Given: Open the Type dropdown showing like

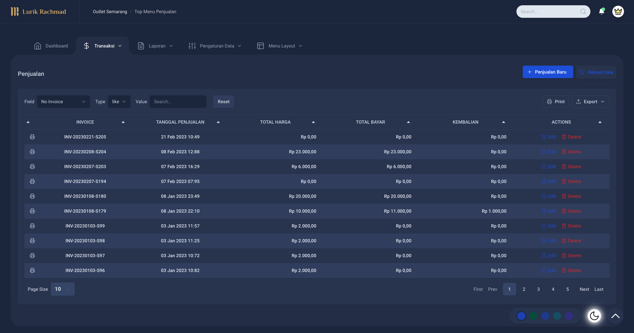Looking at the screenshot, I should [119, 102].
